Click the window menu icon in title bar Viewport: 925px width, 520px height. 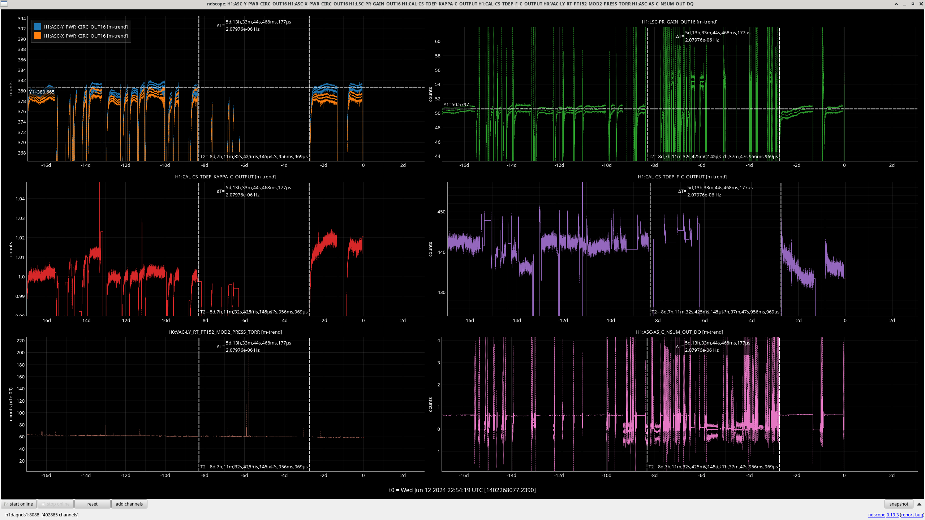coord(4,4)
